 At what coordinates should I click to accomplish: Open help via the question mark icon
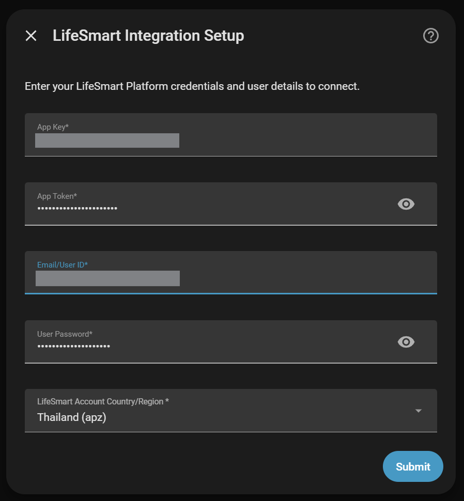click(430, 36)
